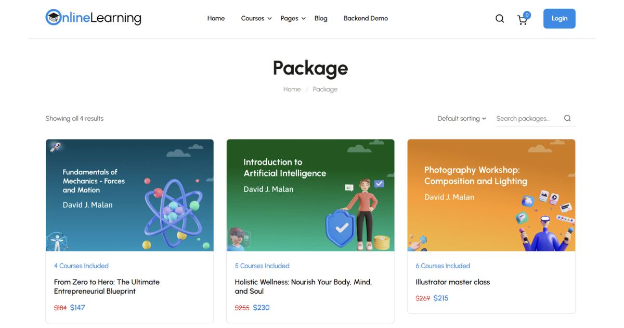The height and width of the screenshot is (328, 624).
Task: Click the 5 Courses Included link
Action: pyautogui.click(x=262, y=266)
